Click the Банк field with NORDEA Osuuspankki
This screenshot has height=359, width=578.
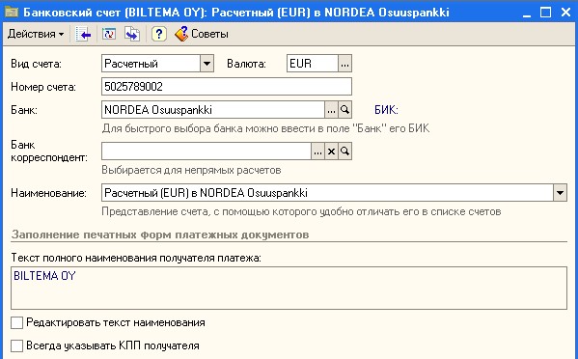pos(213,110)
